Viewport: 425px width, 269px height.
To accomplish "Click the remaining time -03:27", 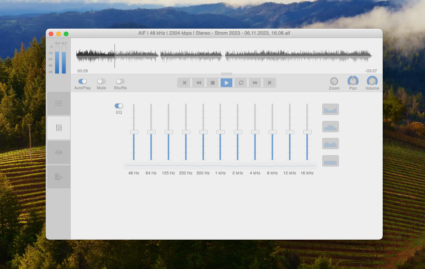I will pyautogui.click(x=371, y=71).
